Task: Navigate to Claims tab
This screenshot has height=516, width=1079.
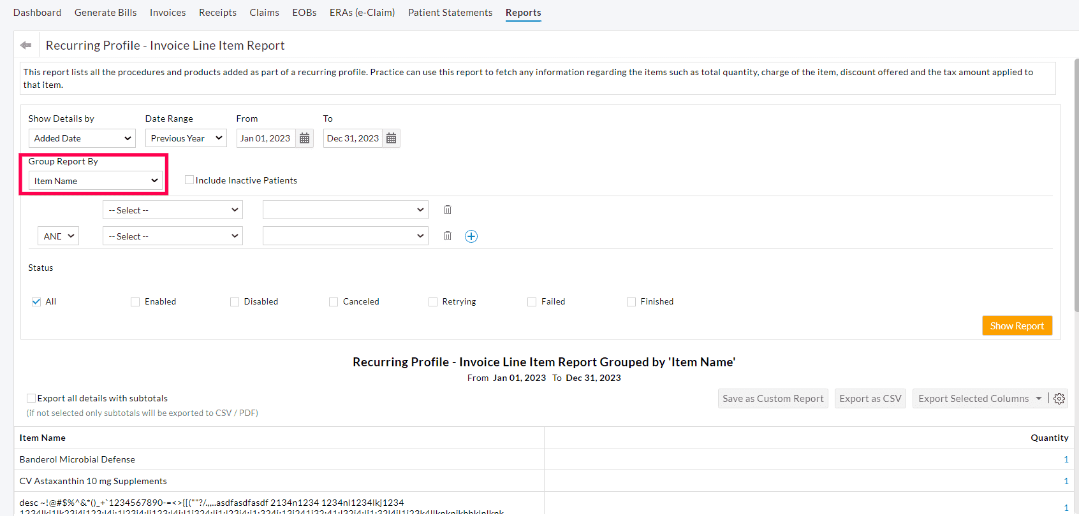Action: [265, 13]
